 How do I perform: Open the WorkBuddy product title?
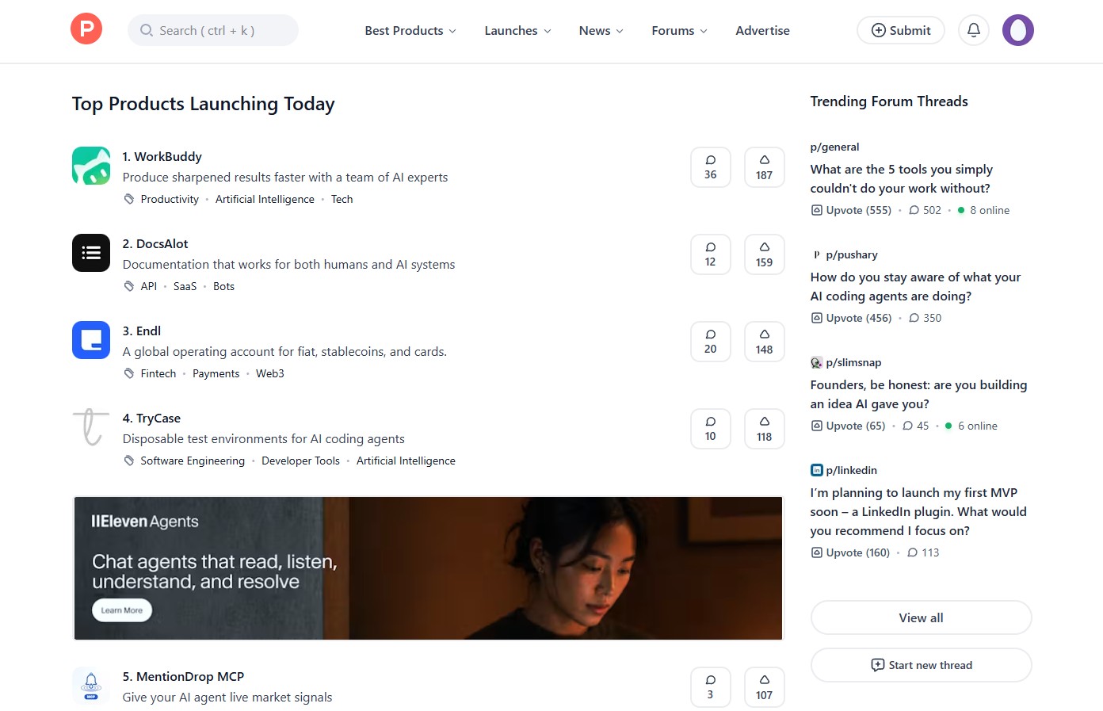click(x=162, y=156)
